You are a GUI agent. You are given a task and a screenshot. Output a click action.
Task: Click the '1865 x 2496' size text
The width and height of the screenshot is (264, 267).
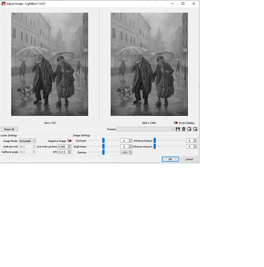coord(149,123)
